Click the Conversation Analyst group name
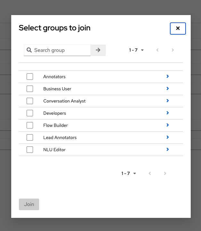The width and height of the screenshot is (201, 231). tap(64, 101)
